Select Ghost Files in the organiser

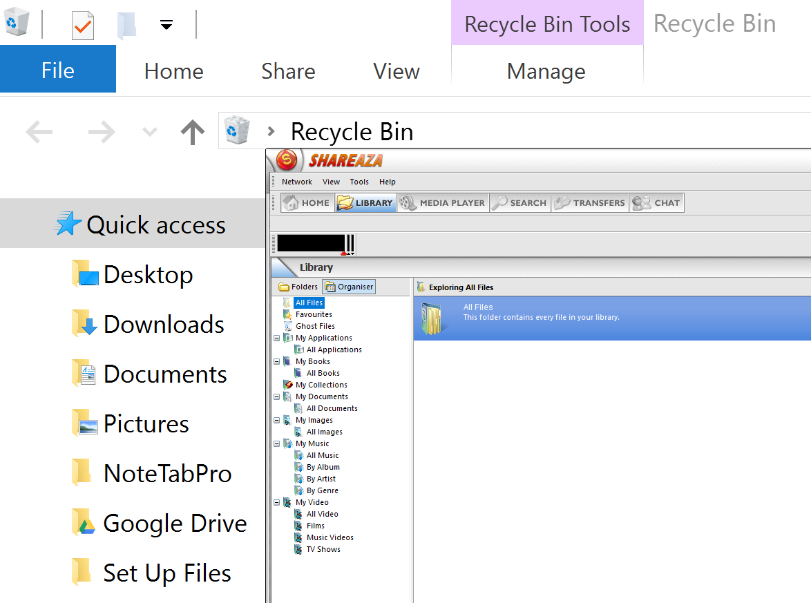coord(315,326)
